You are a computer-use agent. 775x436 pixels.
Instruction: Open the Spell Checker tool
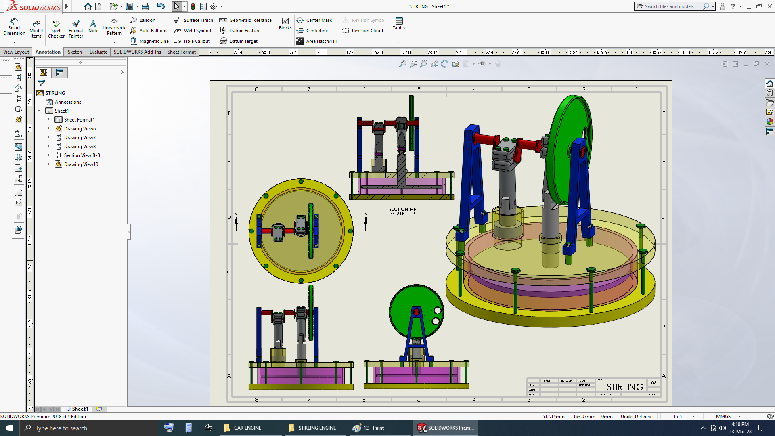point(56,28)
